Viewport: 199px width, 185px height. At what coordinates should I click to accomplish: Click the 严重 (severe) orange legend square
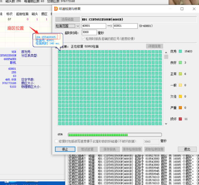click(x=180, y=108)
